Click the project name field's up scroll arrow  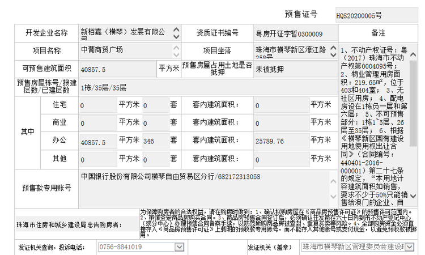[x=176, y=48]
